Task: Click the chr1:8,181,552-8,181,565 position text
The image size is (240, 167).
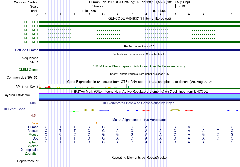Action: click(166, 2)
